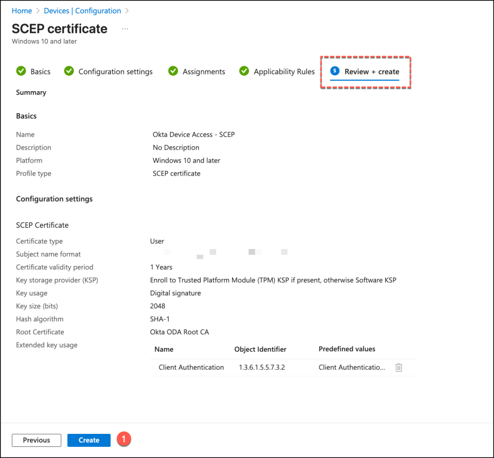Select the Client Authentication name cell
Viewport: 494px width, 458px height.
[x=191, y=367]
